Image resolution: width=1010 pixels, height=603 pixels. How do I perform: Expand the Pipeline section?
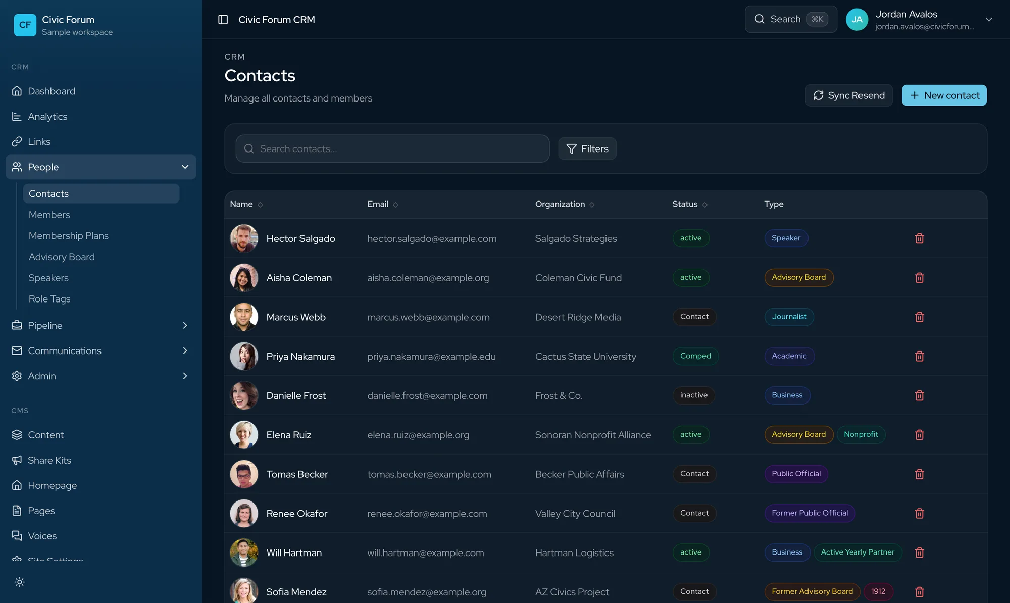[x=101, y=325]
